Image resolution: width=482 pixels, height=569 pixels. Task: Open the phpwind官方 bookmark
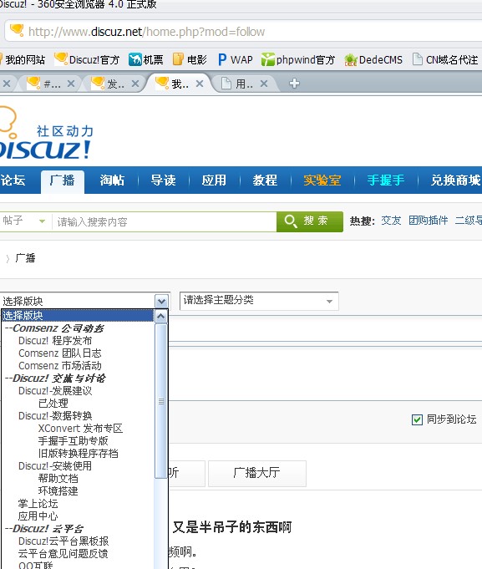click(x=297, y=59)
